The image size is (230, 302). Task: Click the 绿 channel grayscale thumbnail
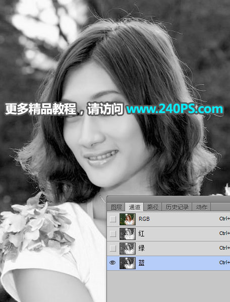(128, 249)
